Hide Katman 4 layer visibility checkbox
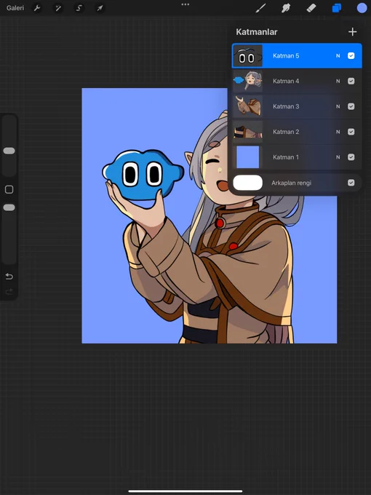 pyautogui.click(x=351, y=81)
